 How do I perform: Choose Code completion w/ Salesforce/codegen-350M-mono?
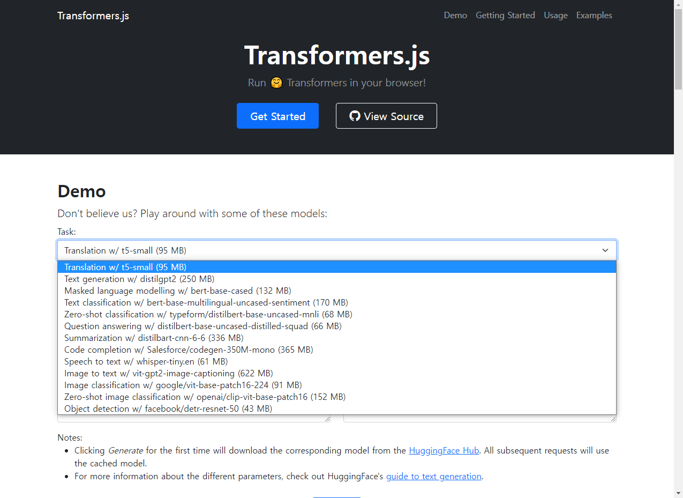point(337,350)
